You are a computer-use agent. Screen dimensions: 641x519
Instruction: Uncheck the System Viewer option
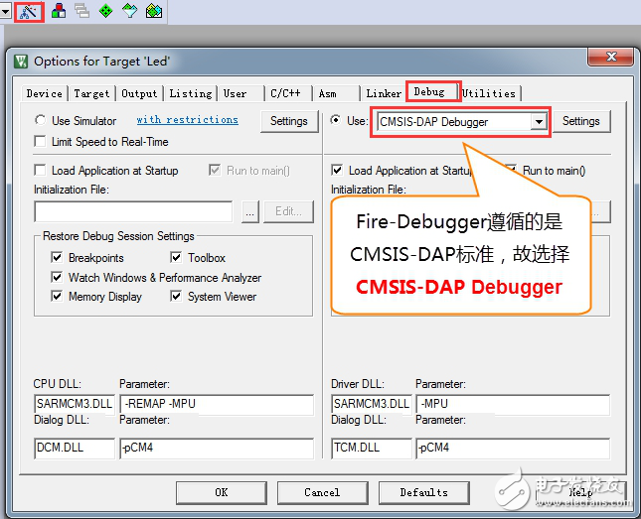point(176,297)
